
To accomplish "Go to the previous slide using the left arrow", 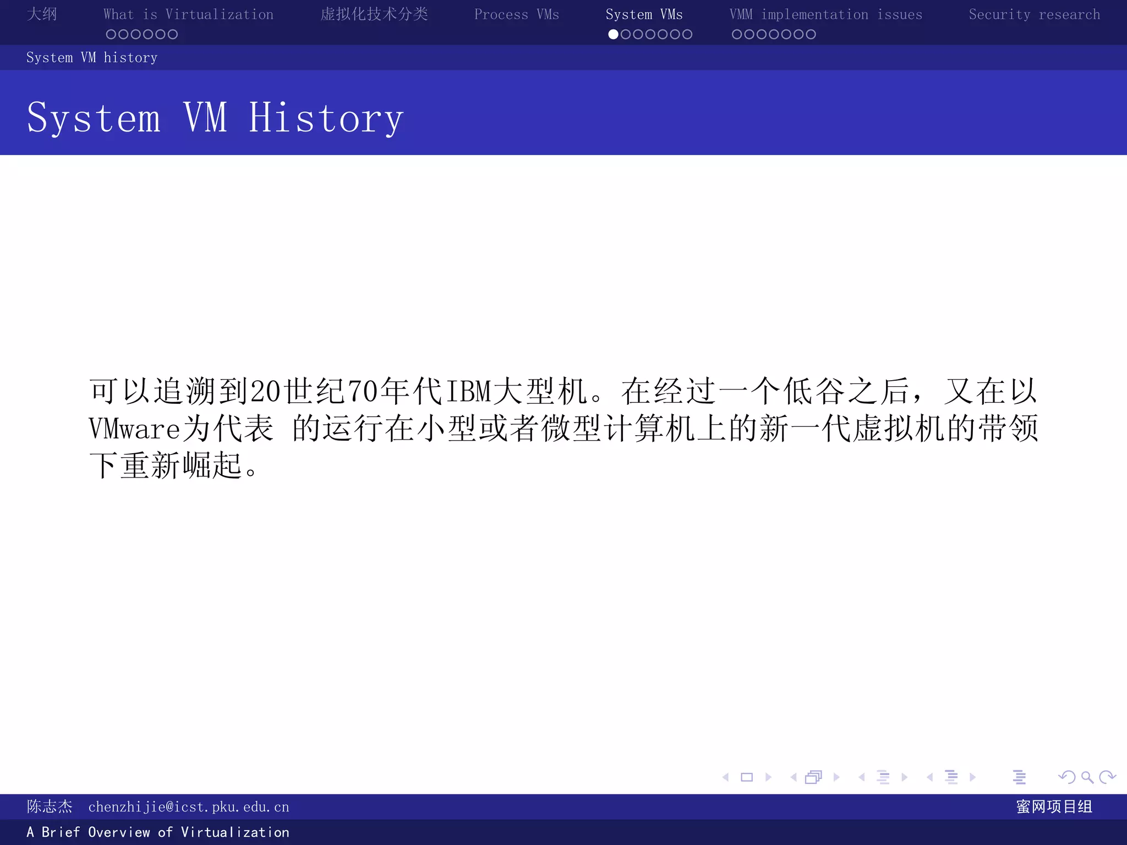I will click(726, 777).
